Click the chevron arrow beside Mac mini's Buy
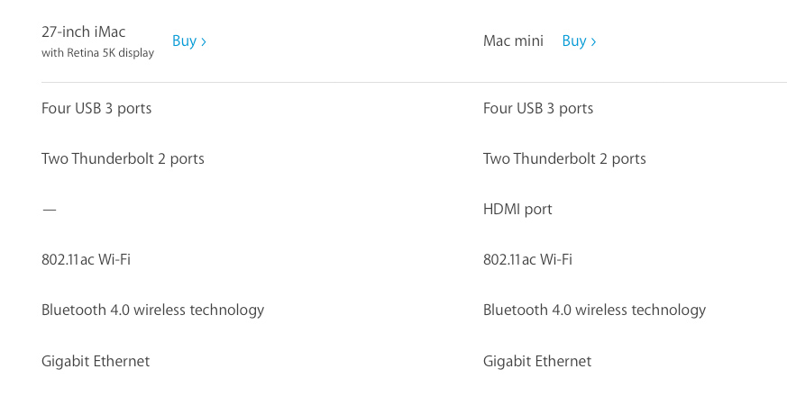Screen dimensions: 787x396 593,41
